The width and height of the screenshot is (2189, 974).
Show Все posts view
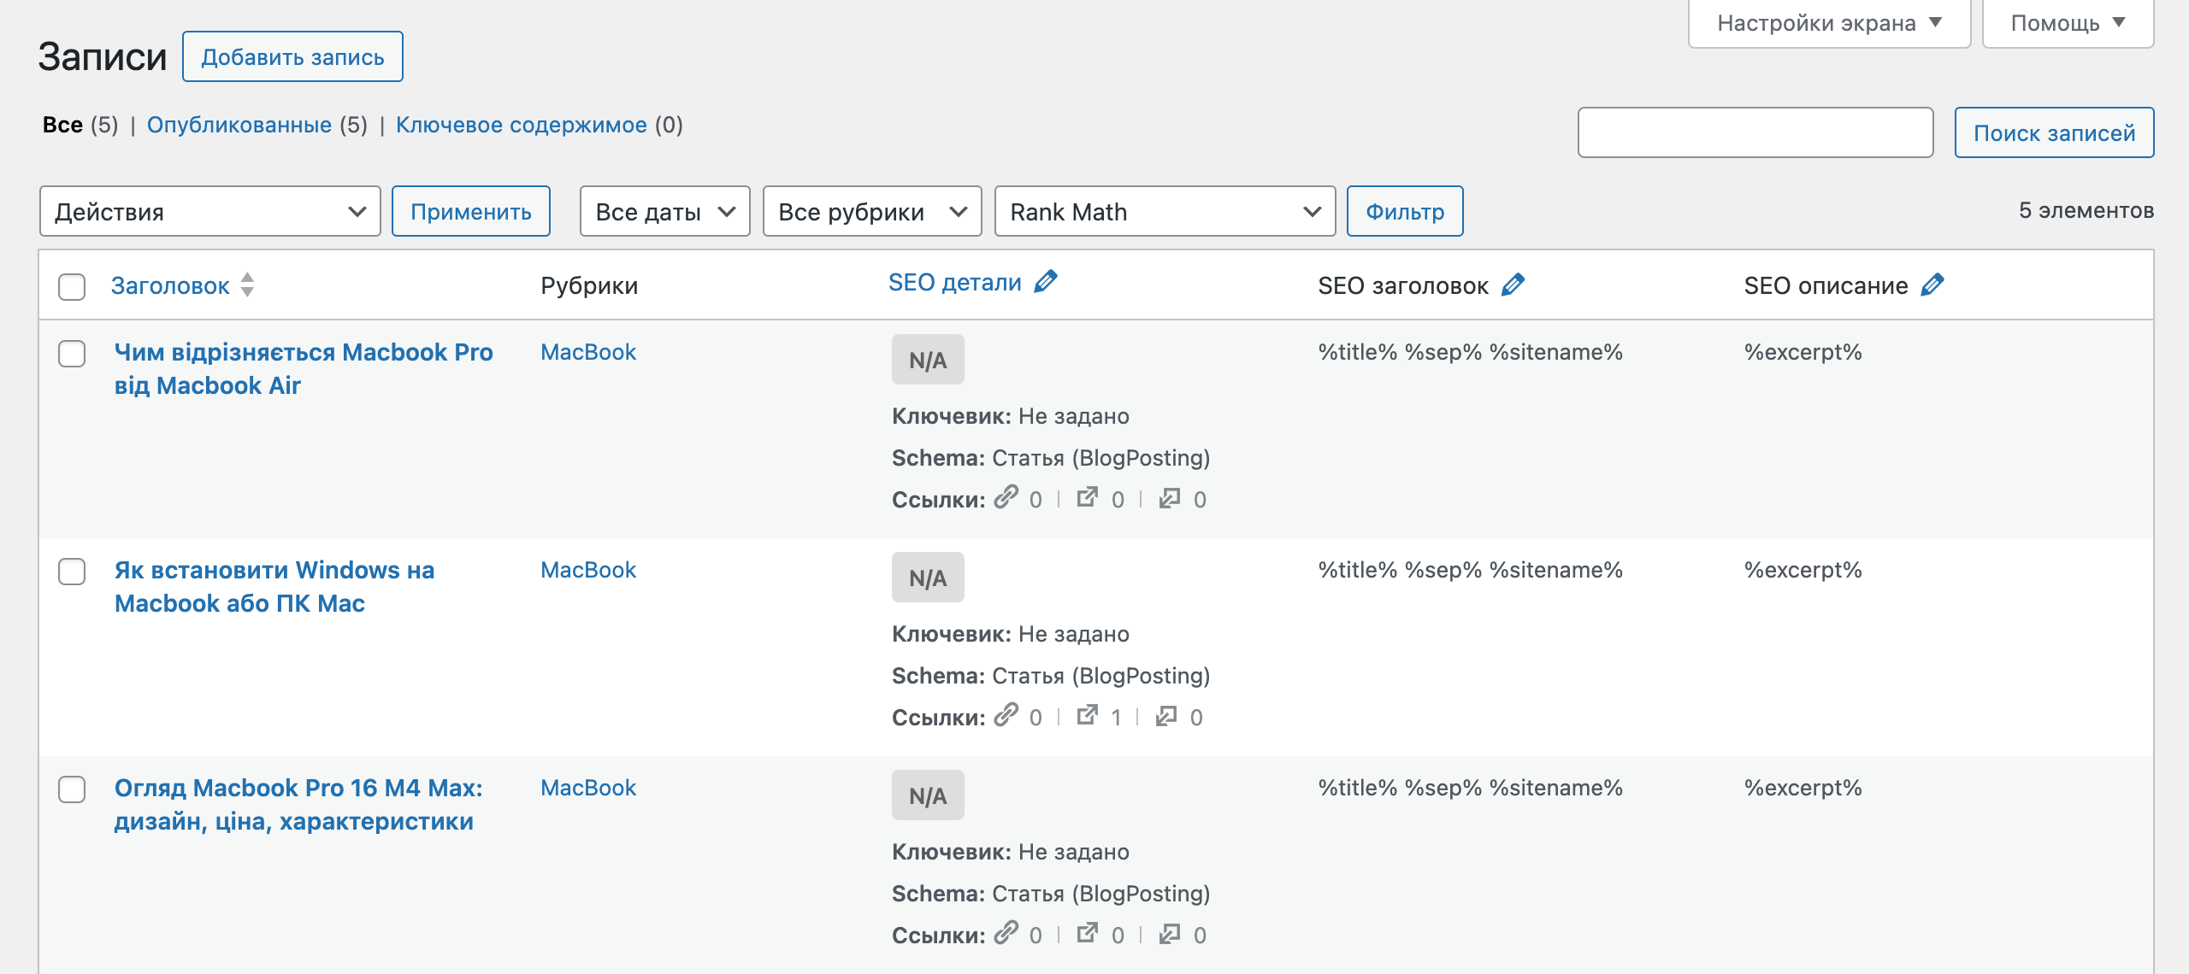point(62,125)
